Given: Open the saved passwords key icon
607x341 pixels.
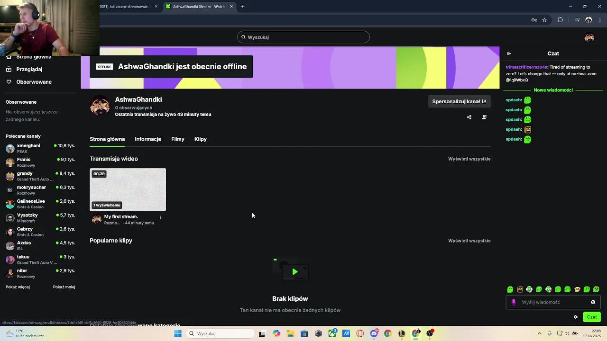Looking at the screenshot, I should point(534,20).
